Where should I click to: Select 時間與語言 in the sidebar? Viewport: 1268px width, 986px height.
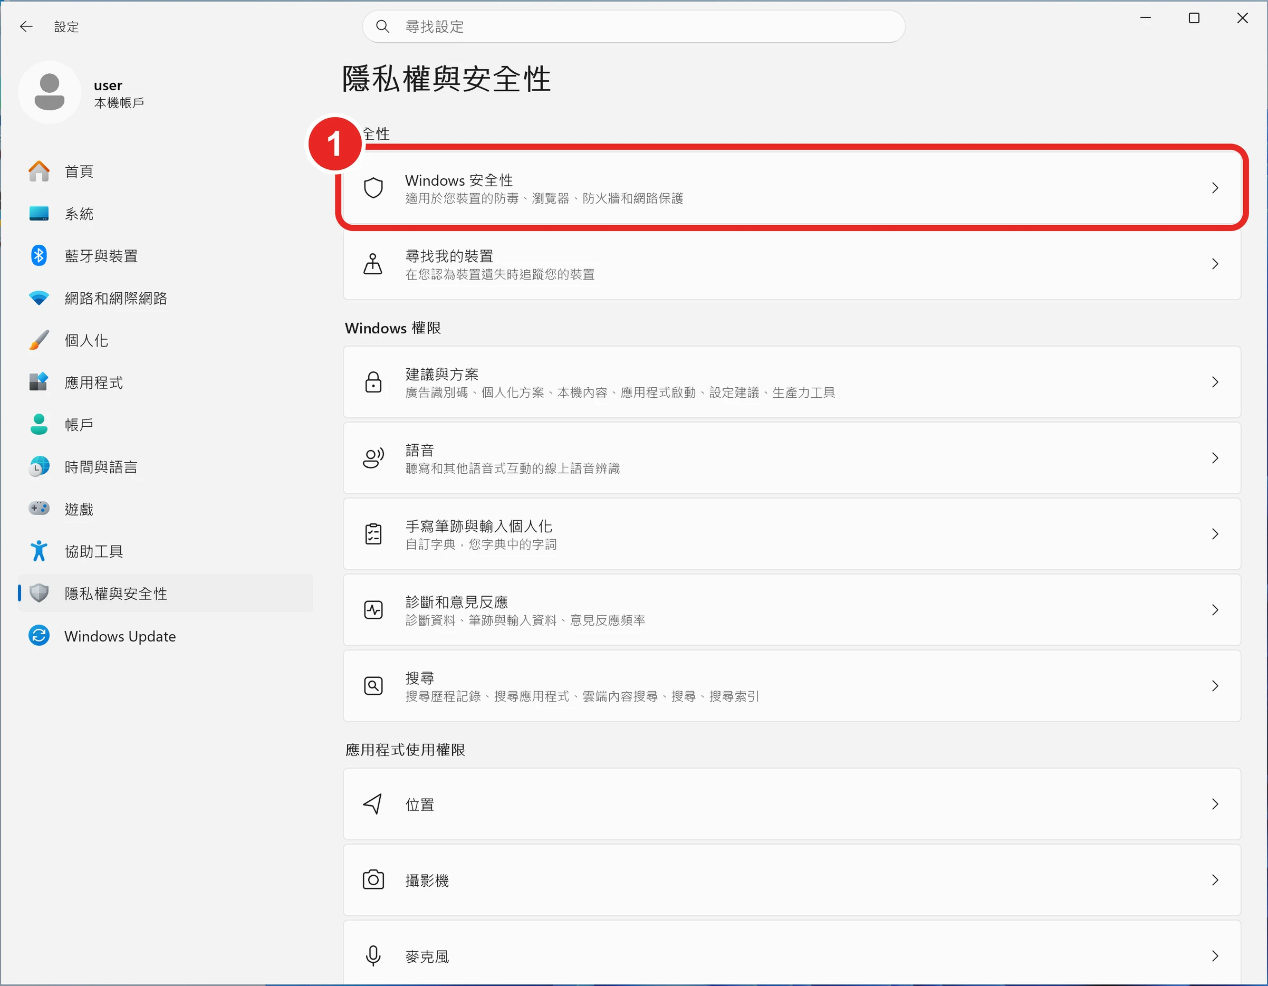(166, 467)
